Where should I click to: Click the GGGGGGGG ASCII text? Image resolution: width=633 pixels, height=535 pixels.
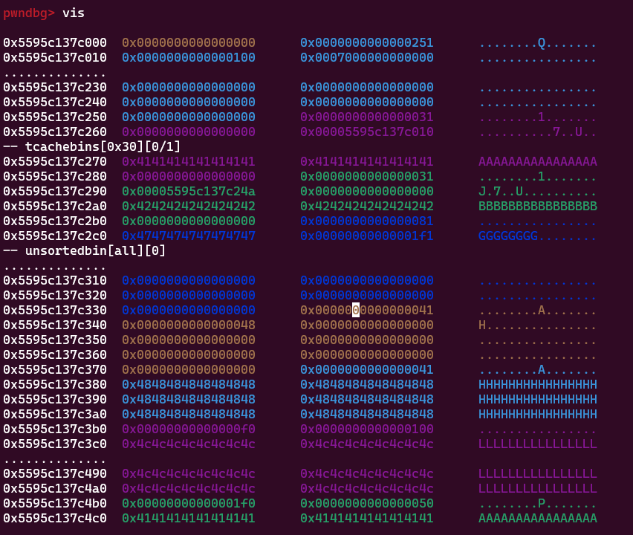(507, 236)
